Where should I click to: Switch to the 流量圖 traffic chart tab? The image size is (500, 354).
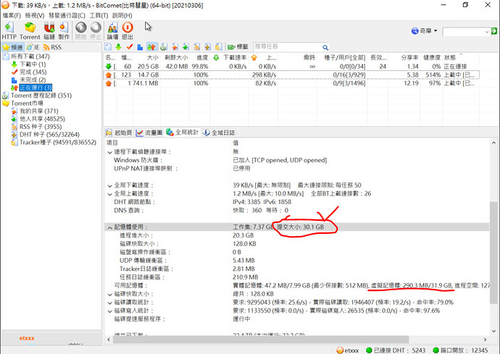(x=149, y=132)
